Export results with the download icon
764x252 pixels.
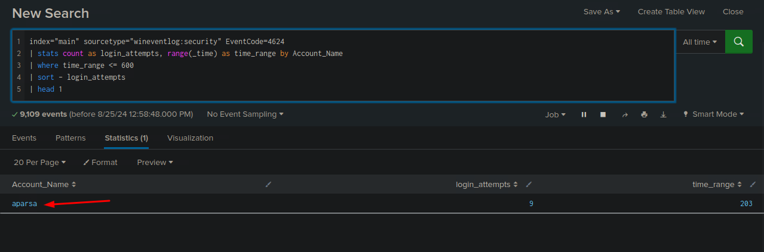tap(663, 114)
